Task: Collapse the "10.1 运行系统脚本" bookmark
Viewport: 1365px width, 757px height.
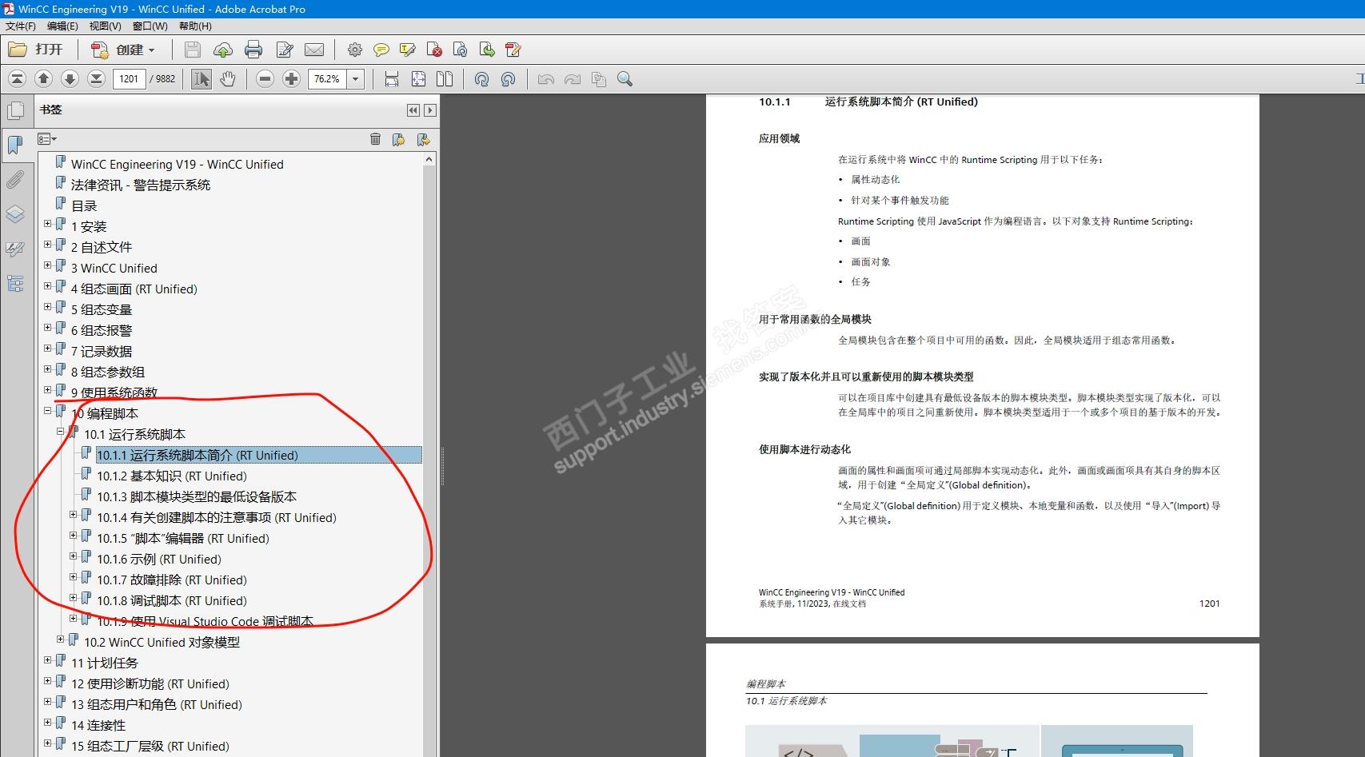Action: coord(61,432)
